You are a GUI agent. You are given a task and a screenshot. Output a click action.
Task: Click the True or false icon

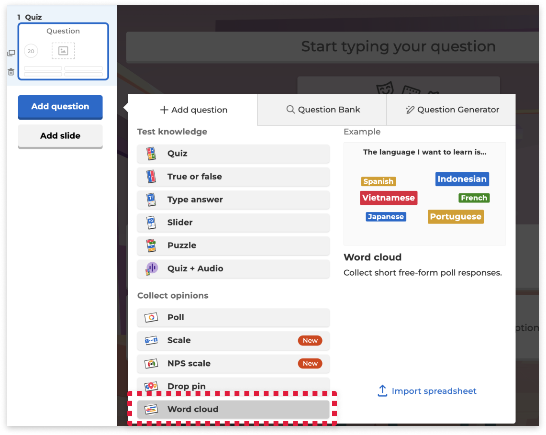151,177
